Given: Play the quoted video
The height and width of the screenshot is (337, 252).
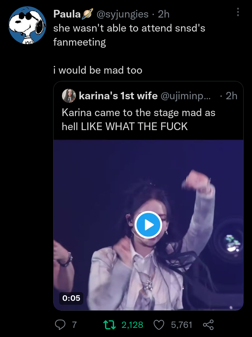Looking at the screenshot, I should pos(148,225).
